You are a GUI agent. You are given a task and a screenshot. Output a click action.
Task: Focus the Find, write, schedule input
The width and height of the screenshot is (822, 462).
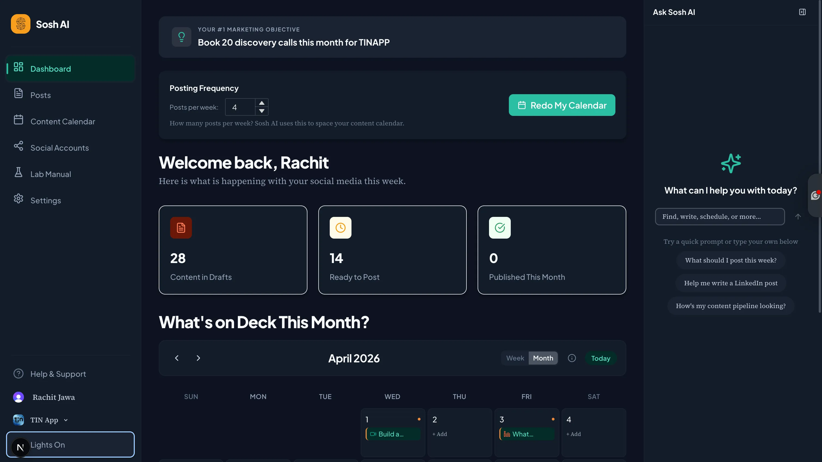click(720, 217)
